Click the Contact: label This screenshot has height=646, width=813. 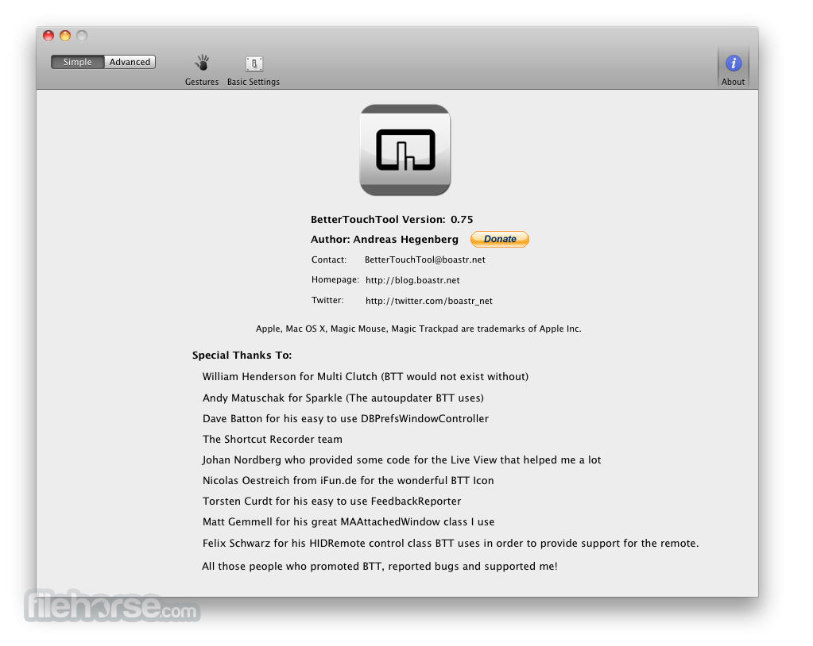point(329,260)
